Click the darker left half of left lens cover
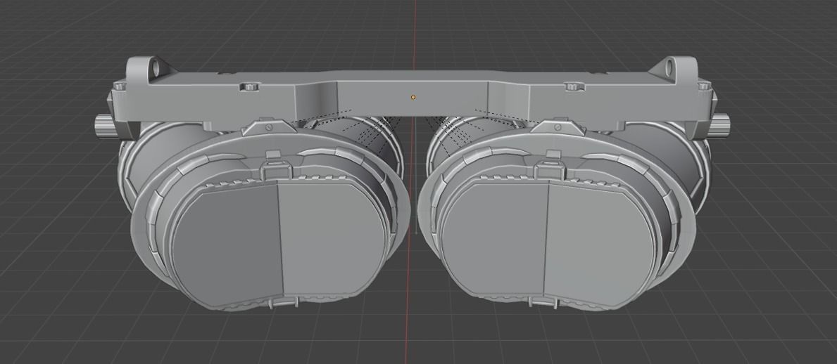837x364 pixels. tap(227, 242)
